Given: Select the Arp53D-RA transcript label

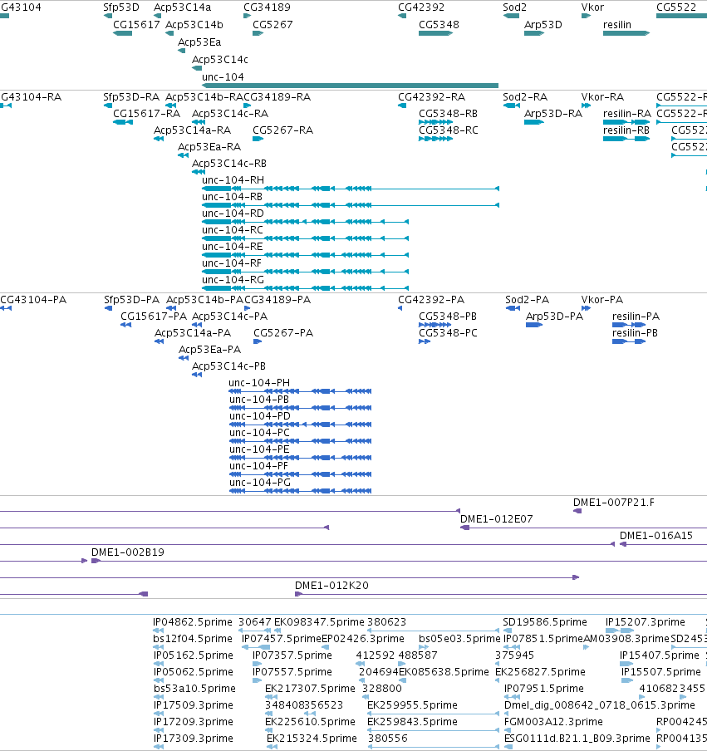Looking at the screenshot, I should pos(553,114).
